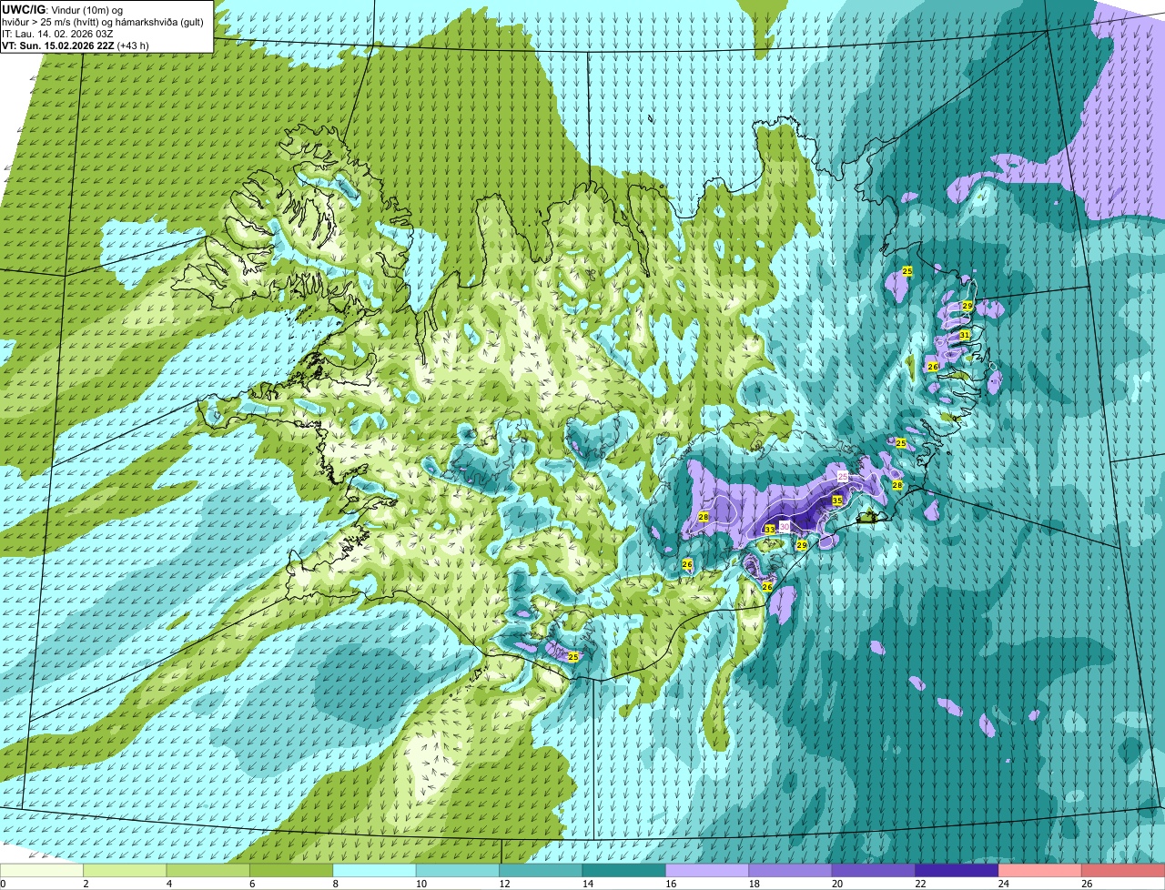
Task: Pick the 24–26 m/s salmon pink swatch
Action: point(1040,870)
